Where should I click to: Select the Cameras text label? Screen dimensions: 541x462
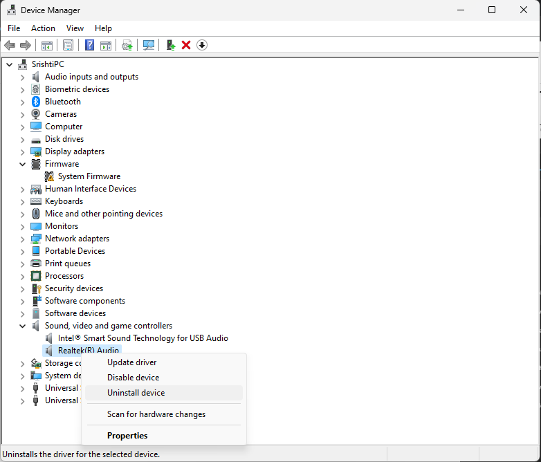click(x=61, y=114)
